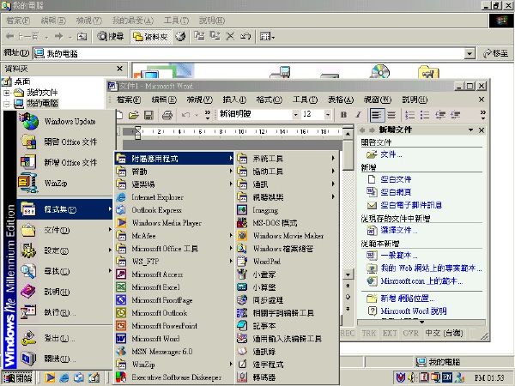Click Microsoft Word 說明 link
Image resolution: width=515 pixels, height=386 pixels.
pyautogui.click(x=414, y=311)
